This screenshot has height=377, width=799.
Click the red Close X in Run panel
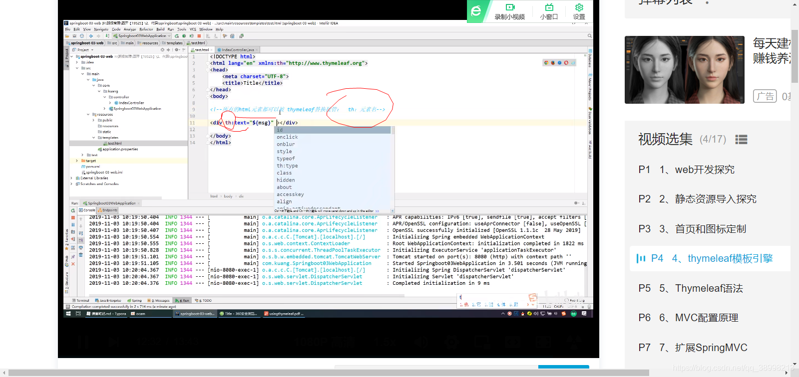[73, 264]
